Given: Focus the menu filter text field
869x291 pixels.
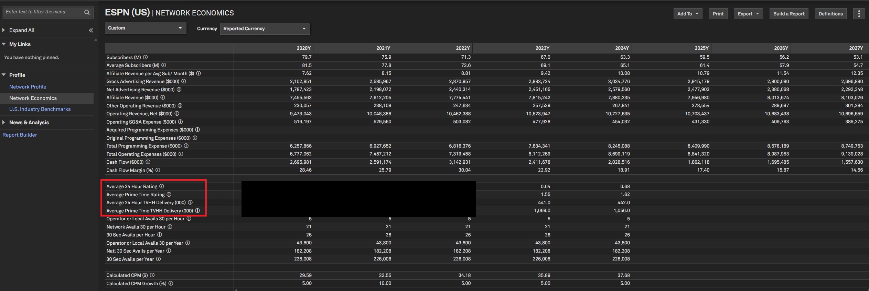Looking at the screenshot, I should 43,12.
